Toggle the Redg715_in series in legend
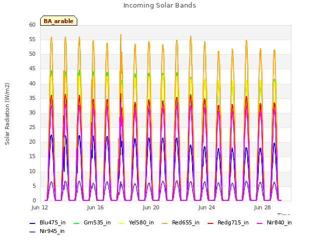321x241 pixels. click(228, 223)
